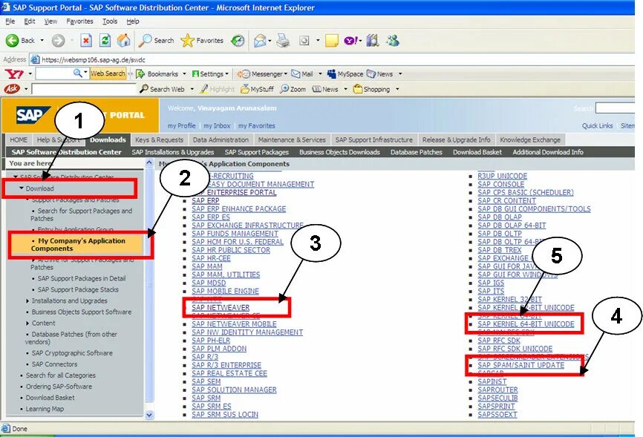Click the Search magnifier toolbar button

(x=156, y=40)
